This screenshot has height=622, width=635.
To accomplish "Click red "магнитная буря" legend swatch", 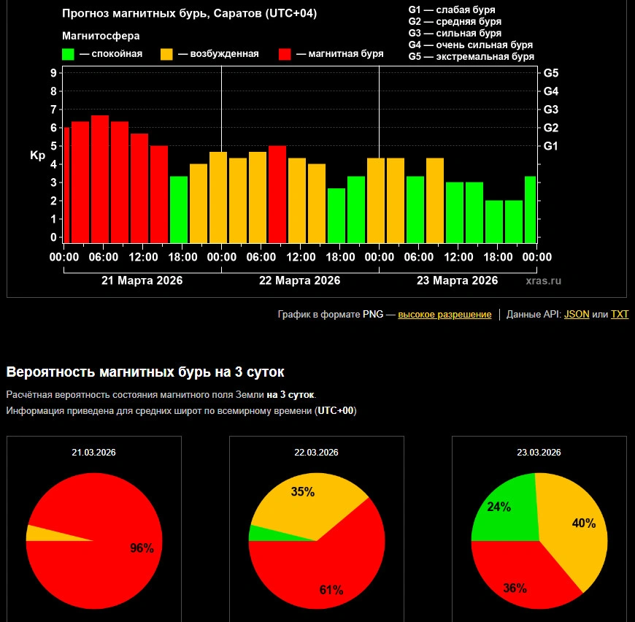I will point(285,54).
